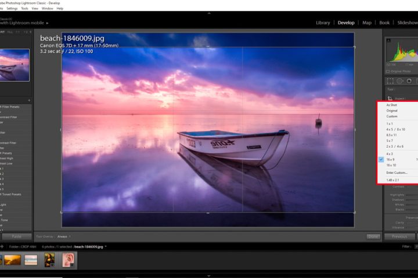Screen dimensions: 418x278
Task: Add a new preset with plus icon
Action: click(x=29, y=101)
